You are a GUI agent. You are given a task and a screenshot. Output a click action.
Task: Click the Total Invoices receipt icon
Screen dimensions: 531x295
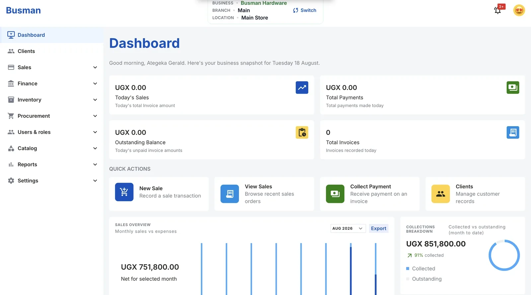pos(513,132)
